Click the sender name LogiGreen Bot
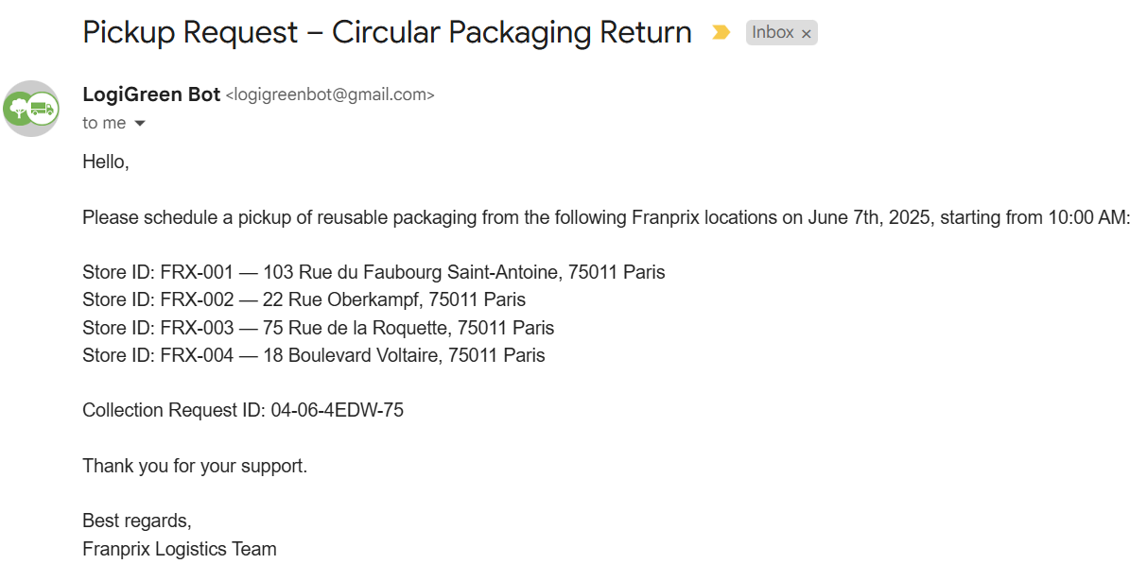The height and width of the screenshot is (581, 1147). [x=151, y=94]
